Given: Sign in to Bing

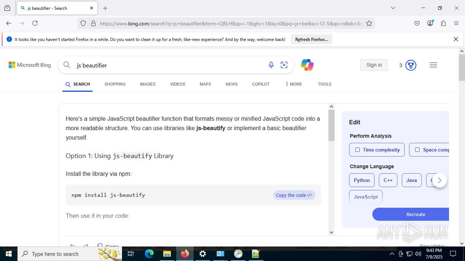Looking at the screenshot, I should 374,65.
